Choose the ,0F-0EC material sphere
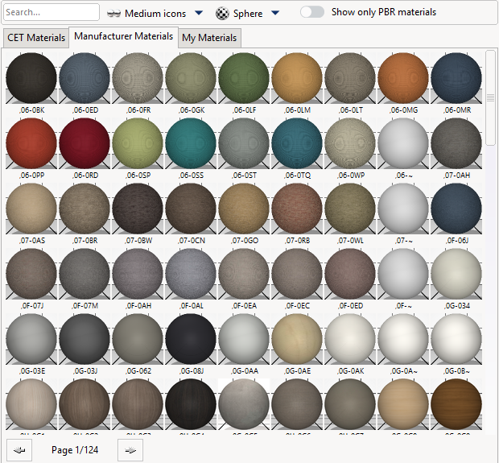The width and height of the screenshot is (499, 463). [297, 274]
